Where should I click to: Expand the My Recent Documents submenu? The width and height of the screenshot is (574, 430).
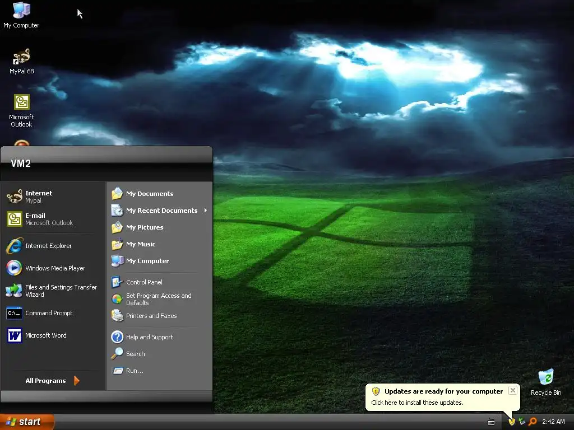(x=159, y=211)
